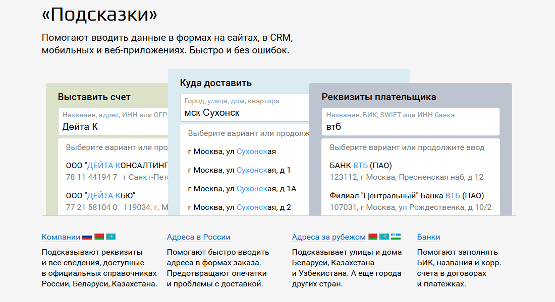Click the Kazakhstan flag beside Адреса за рубежом
The image size is (555, 302).
click(384, 237)
